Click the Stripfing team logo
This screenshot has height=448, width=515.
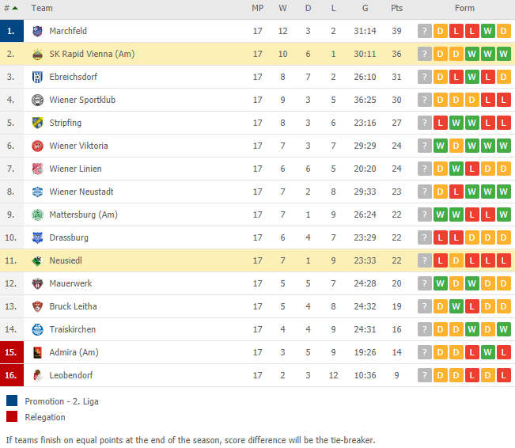coord(37,123)
